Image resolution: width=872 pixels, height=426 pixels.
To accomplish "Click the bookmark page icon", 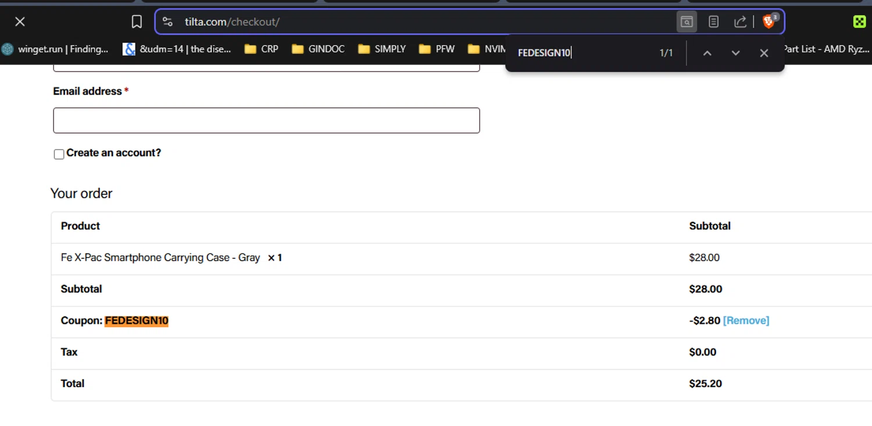I will pos(137,21).
